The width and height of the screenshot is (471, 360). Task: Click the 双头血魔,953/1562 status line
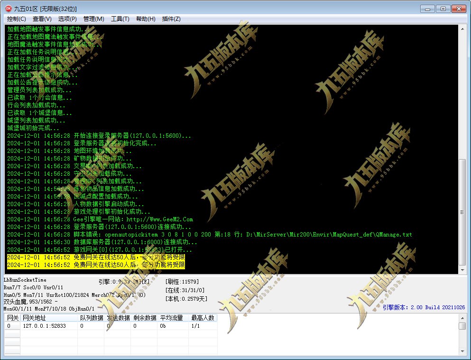[x=31, y=302]
